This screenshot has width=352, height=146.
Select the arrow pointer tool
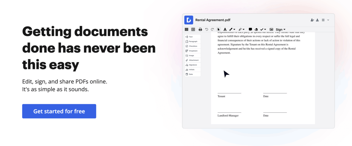click(219, 29)
